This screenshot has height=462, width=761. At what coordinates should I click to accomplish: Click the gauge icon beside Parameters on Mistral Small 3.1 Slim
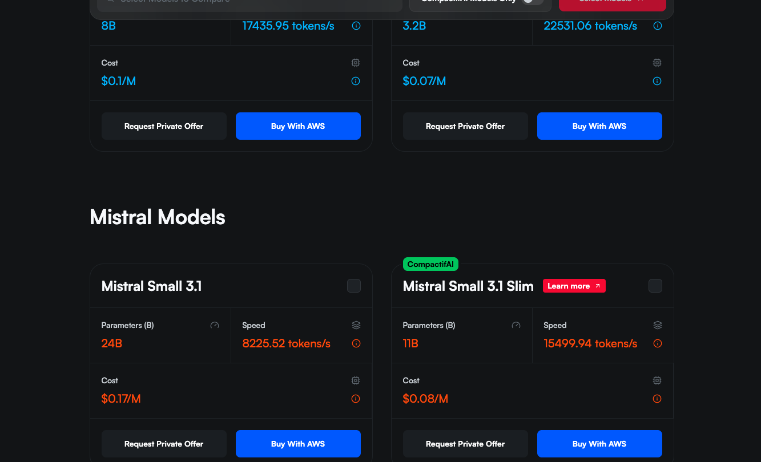point(516,325)
